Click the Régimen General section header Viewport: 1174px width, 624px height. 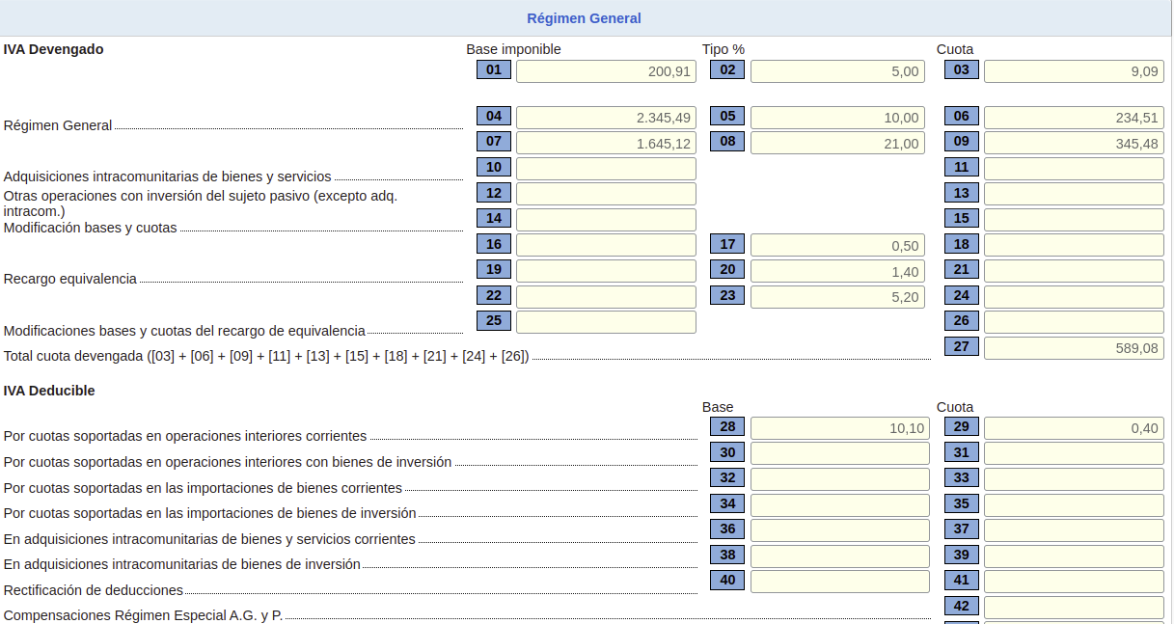(x=584, y=18)
